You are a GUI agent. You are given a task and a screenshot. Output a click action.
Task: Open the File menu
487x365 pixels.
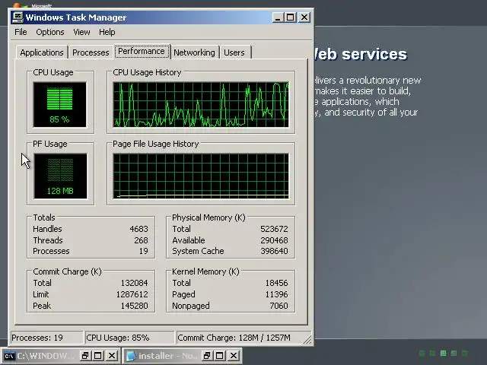(x=21, y=32)
